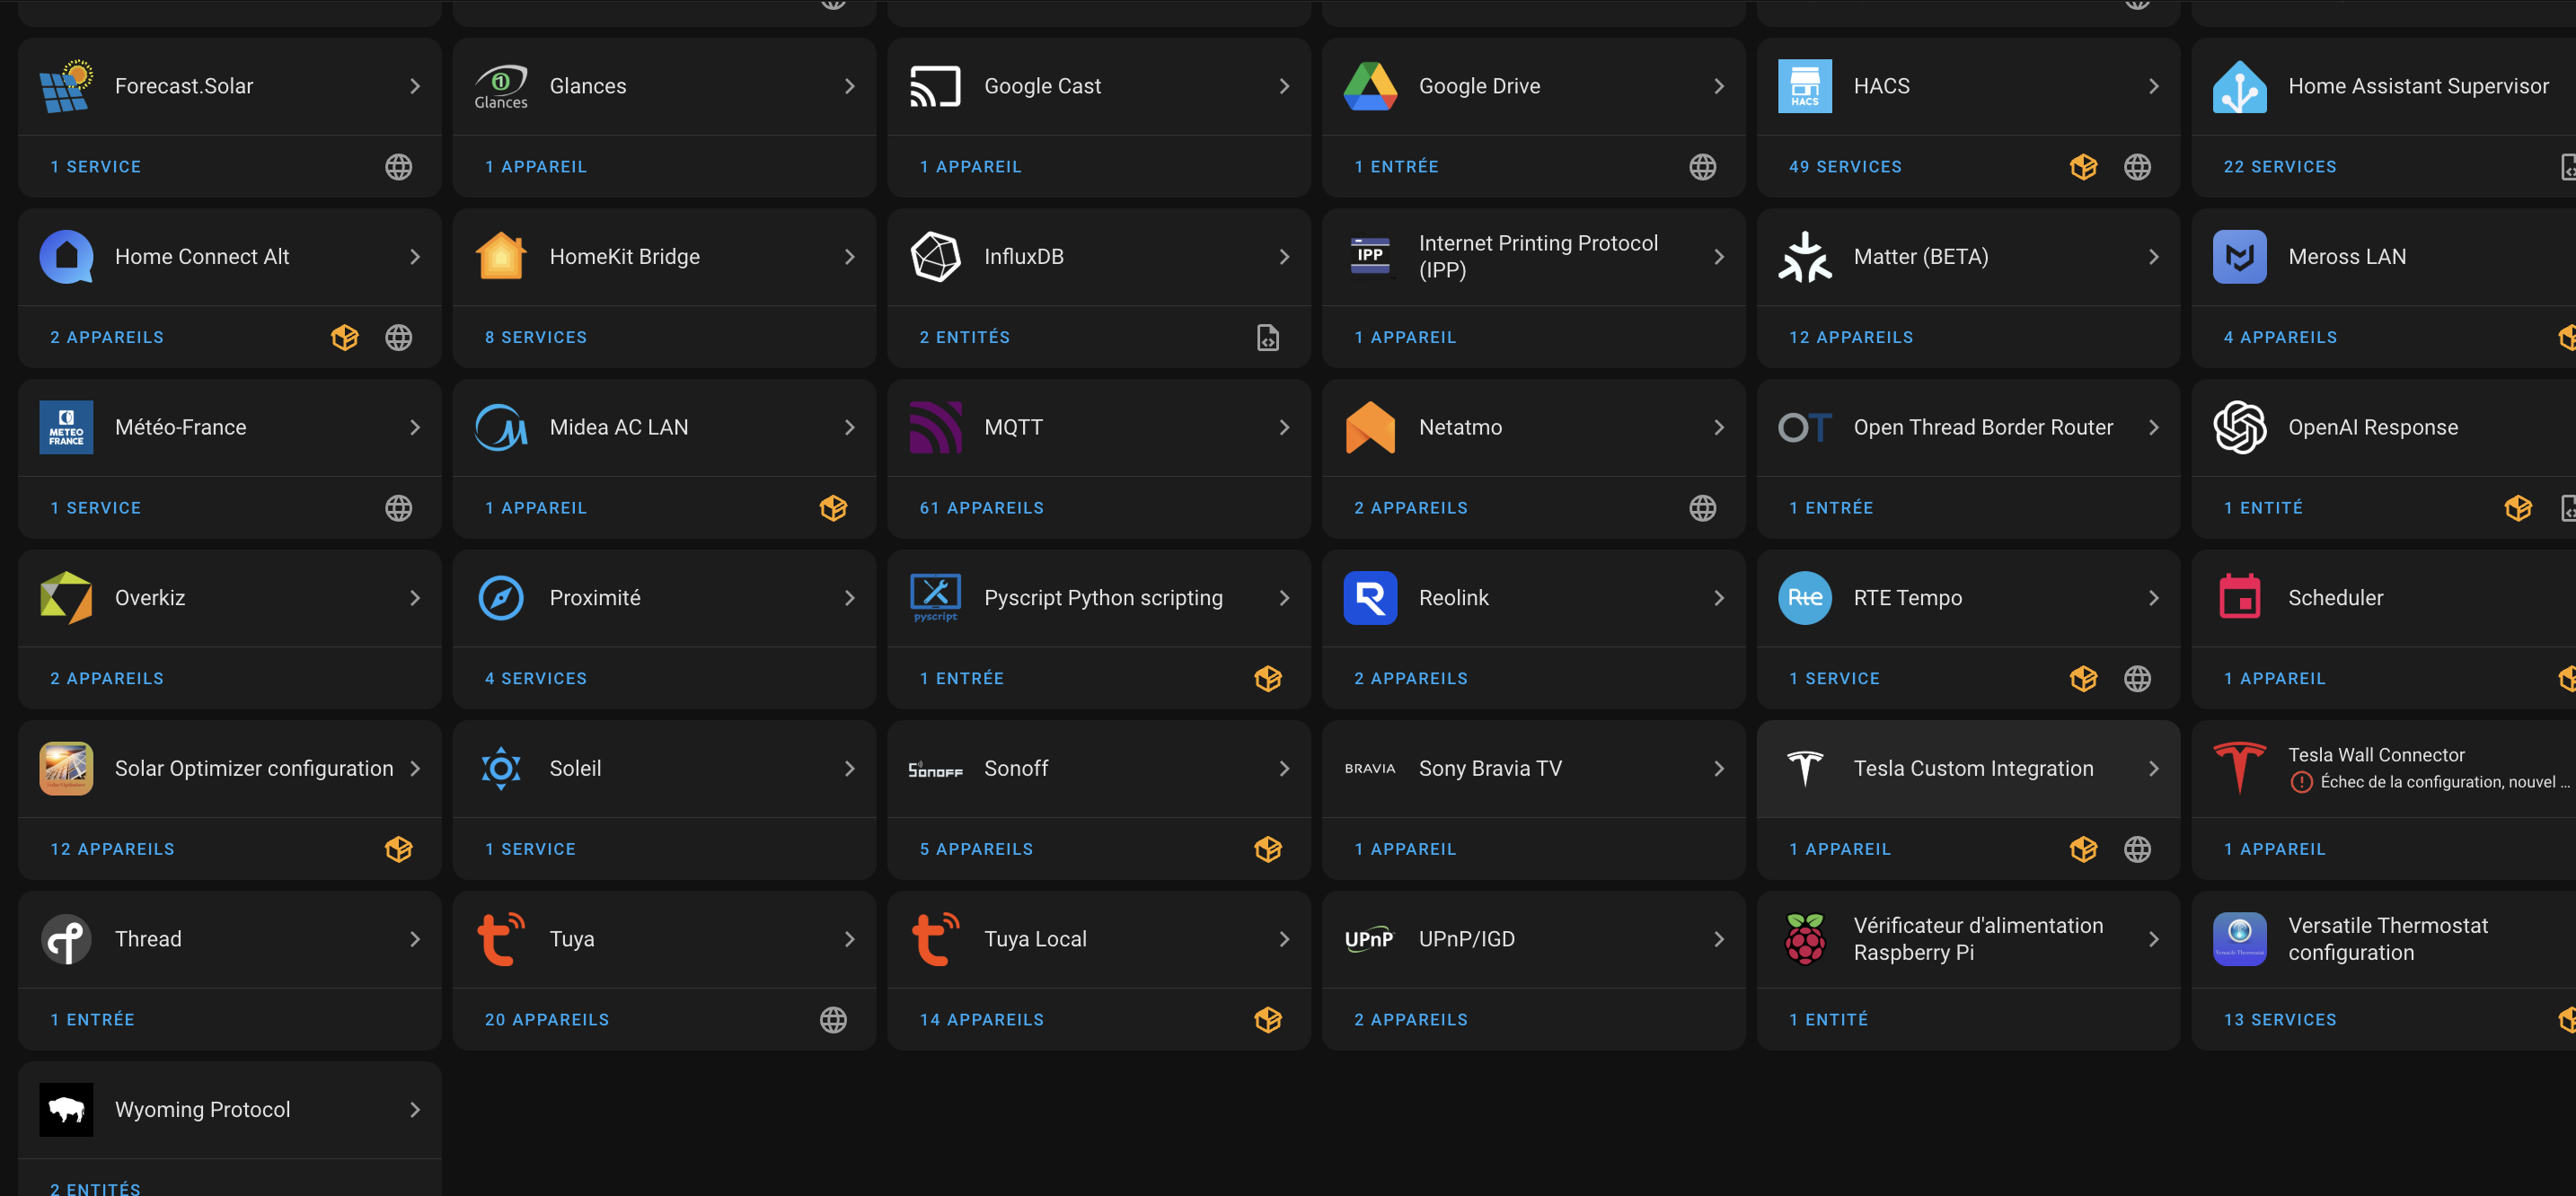The width and height of the screenshot is (2576, 1196).
Task: Click the Raspberry Pi power checker logo
Action: (1804, 939)
